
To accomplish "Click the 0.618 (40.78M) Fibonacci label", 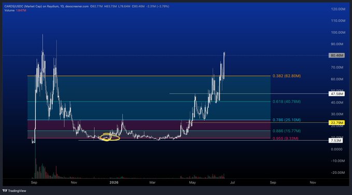I will [287, 102].
